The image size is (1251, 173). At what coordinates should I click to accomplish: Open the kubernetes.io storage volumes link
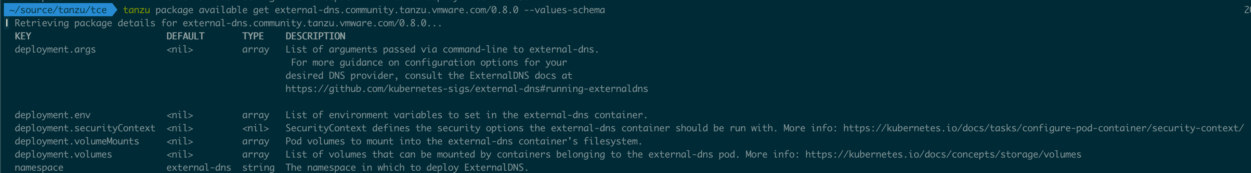coord(943,154)
